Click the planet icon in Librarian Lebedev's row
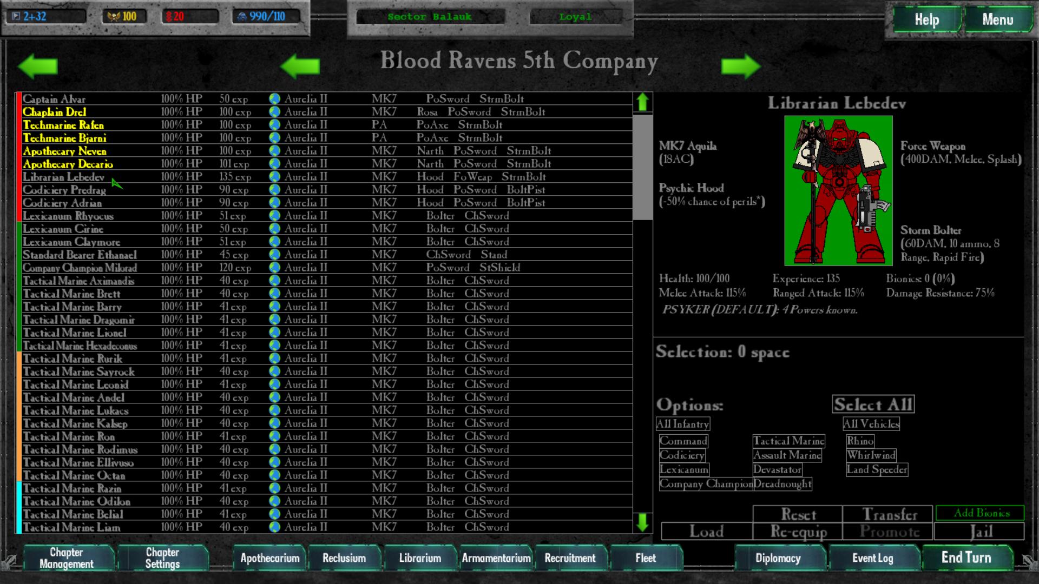1039x584 pixels. tap(274, 177)
